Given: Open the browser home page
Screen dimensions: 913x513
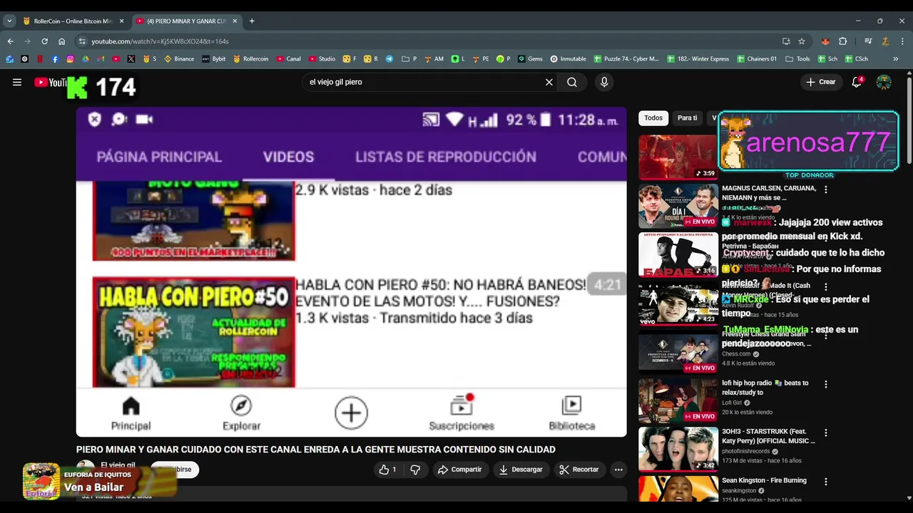Looking at the screenshot, I should (61, 41).
